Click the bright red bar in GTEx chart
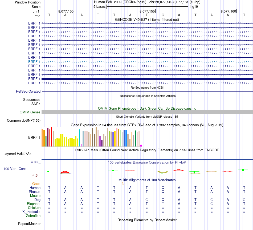Screen dimensions: 253x230 click(51, 137)
